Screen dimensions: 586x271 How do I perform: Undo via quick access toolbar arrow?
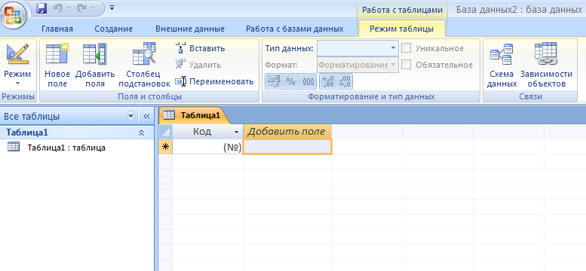pyautogui.click(x=58, y=8)
